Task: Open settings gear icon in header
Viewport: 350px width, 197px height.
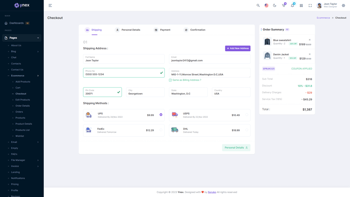Action: (x=343, y=6)
